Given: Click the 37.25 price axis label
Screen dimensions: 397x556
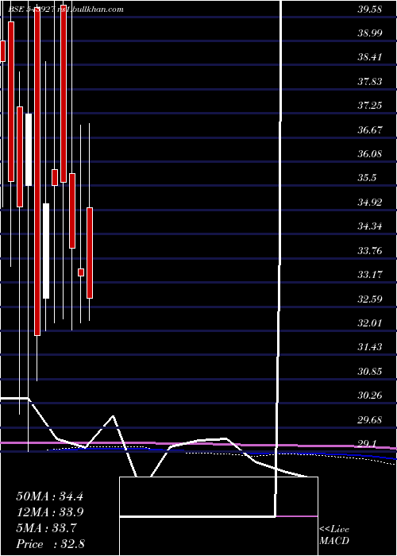Looking at the screenshot, I should tap(370, 106).
